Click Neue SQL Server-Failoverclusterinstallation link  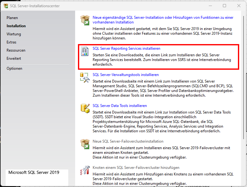(x=128, y=141)
